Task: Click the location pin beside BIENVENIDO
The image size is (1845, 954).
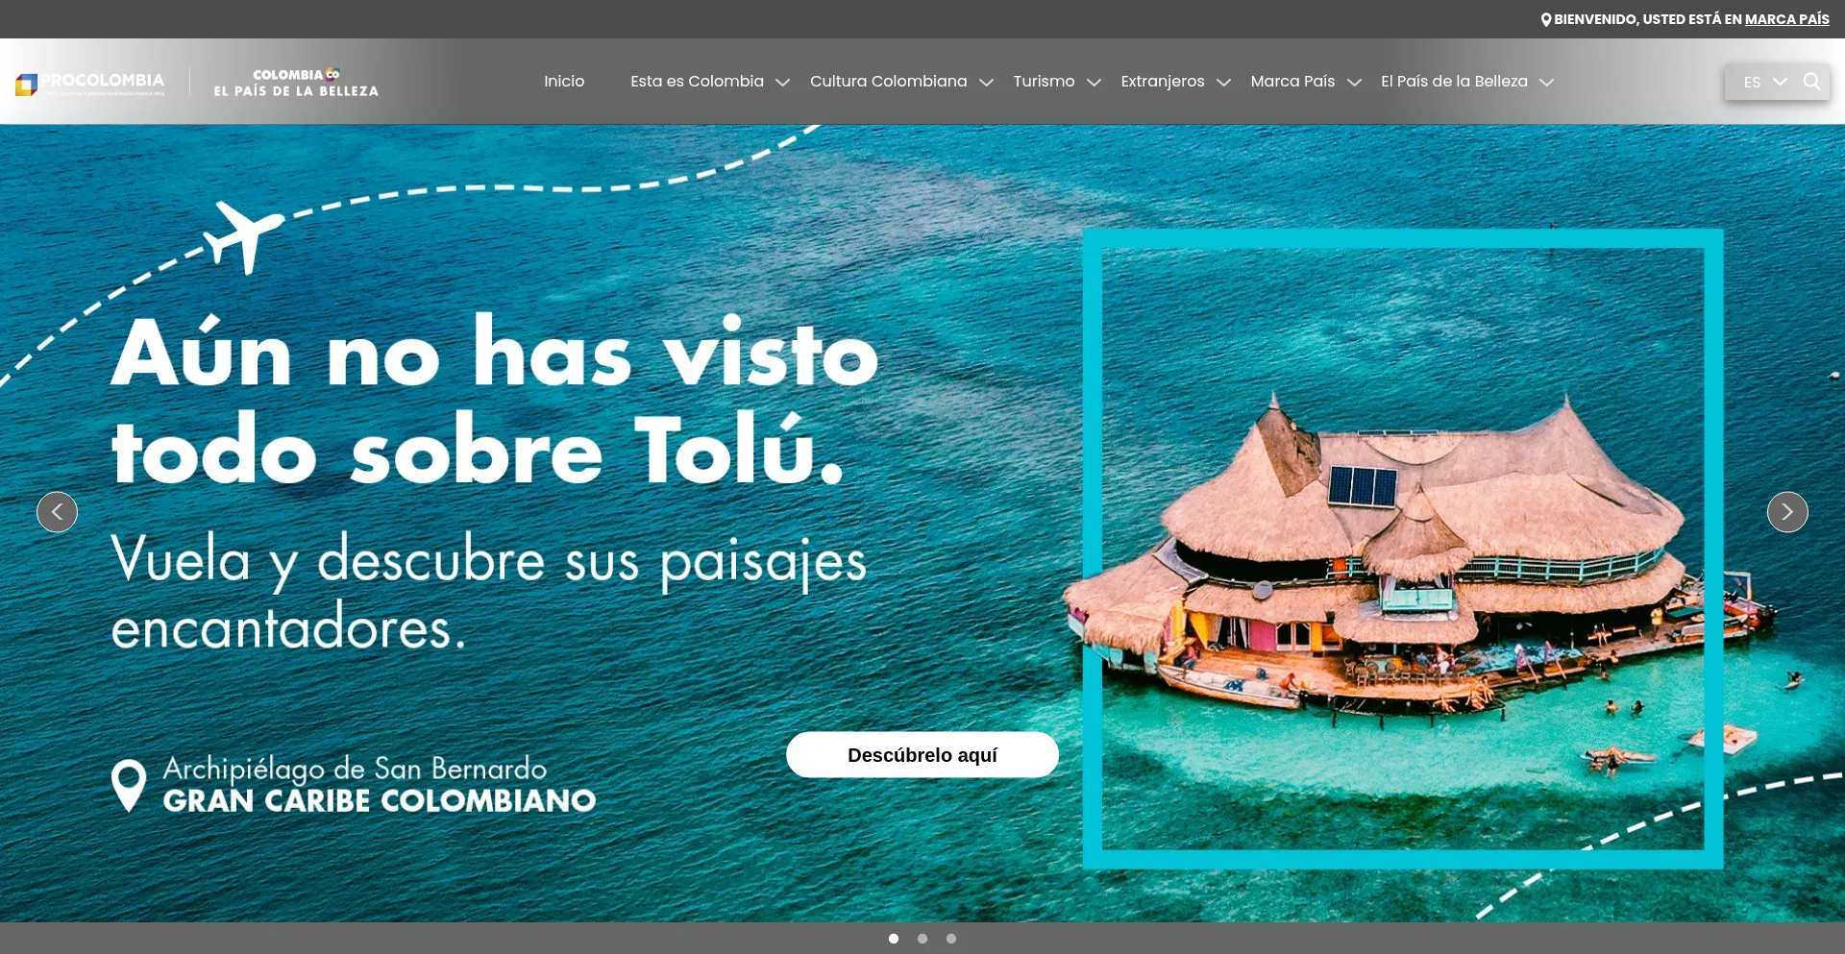Action: [x=1546, y=18]
